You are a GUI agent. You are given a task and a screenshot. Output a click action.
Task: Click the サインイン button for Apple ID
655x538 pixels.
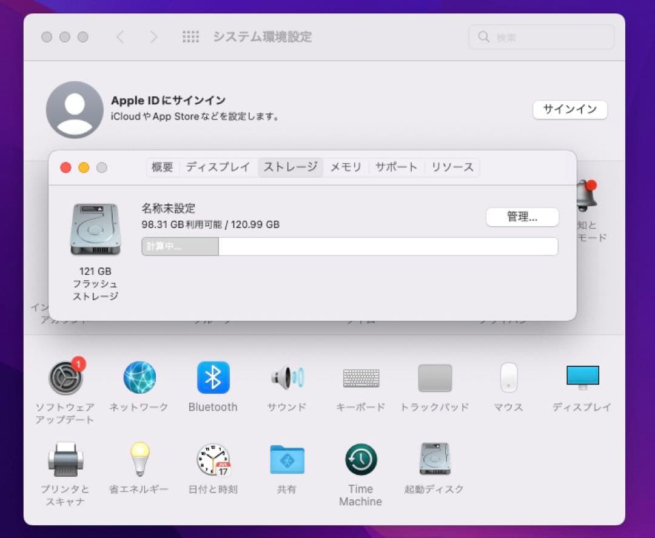pos(569,110)
